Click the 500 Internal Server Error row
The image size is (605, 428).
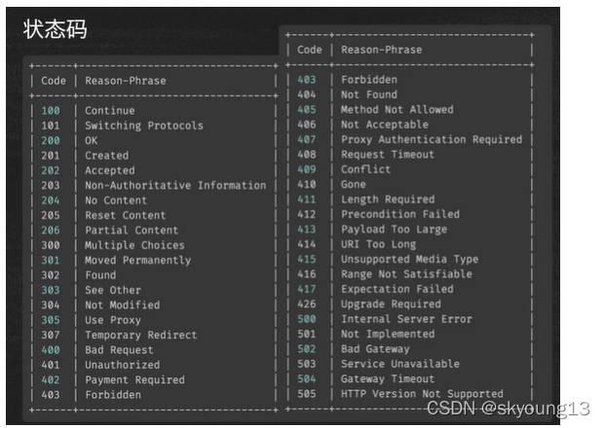coord(410,319)
